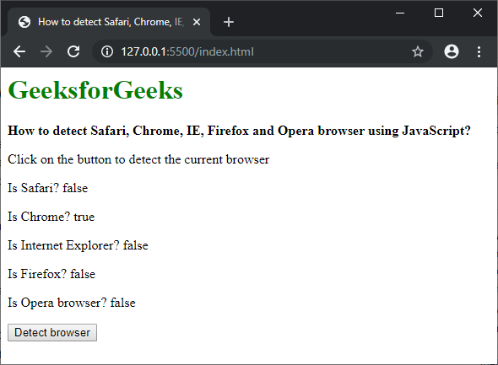Click the 'Is Firefox? false' text
This screenshot has width=498, height=365.
pos(51,274)
